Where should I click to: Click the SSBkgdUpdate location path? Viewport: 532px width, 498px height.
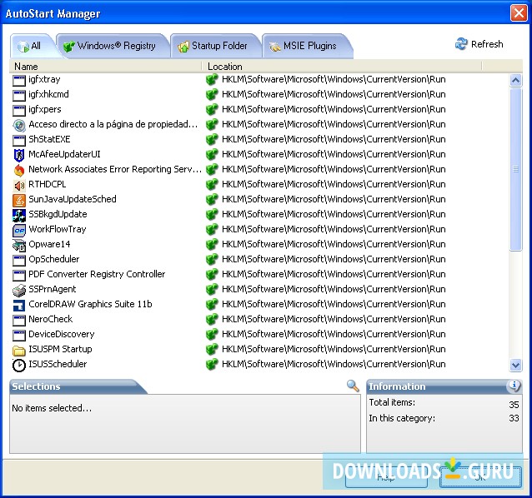(x=334, y=214)
